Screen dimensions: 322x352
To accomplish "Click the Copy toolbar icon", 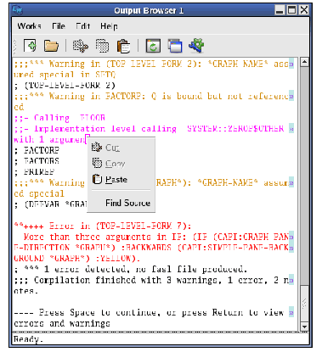I will 102,46.
